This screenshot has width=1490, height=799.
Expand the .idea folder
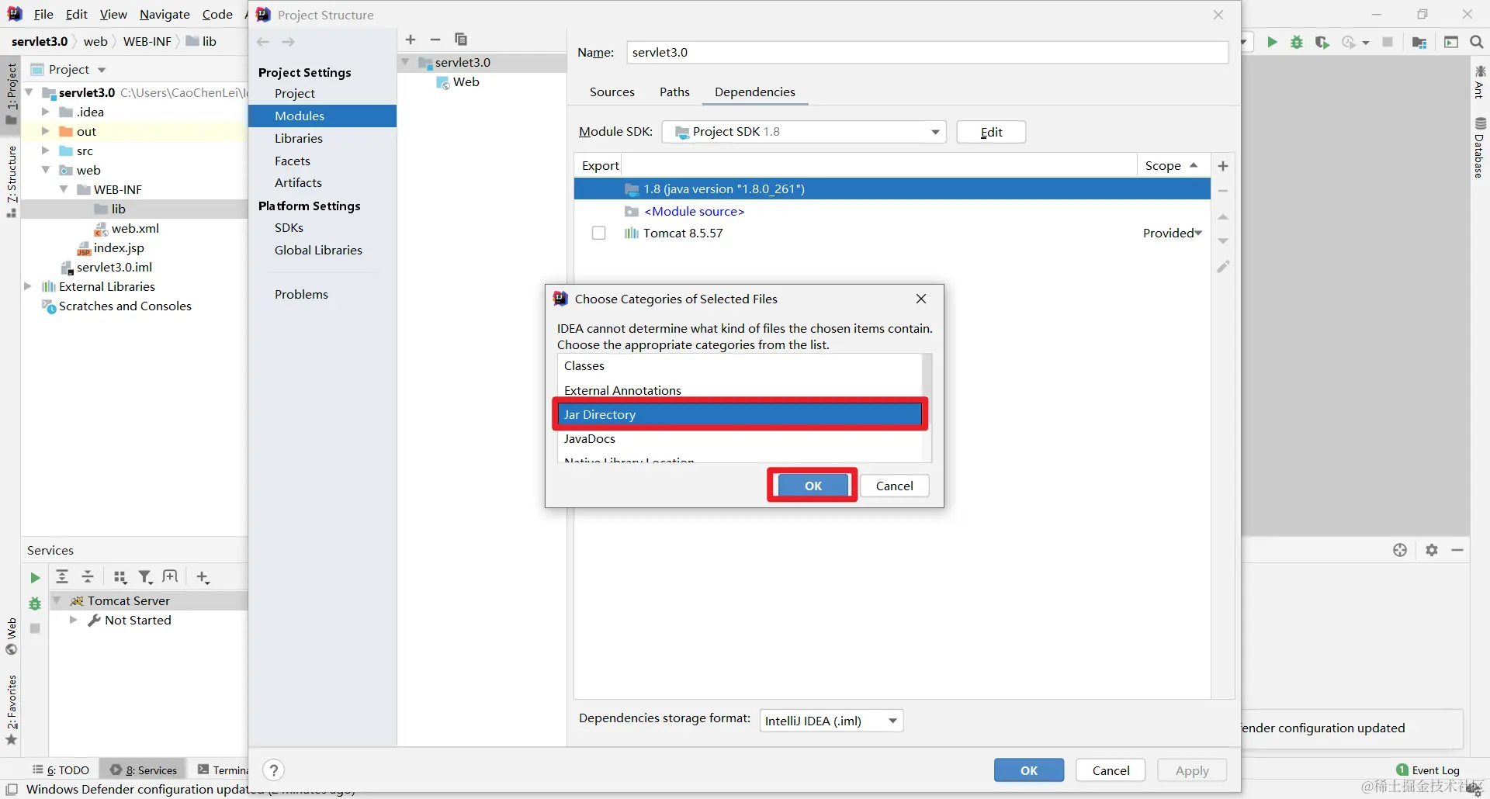coord(45,112)
